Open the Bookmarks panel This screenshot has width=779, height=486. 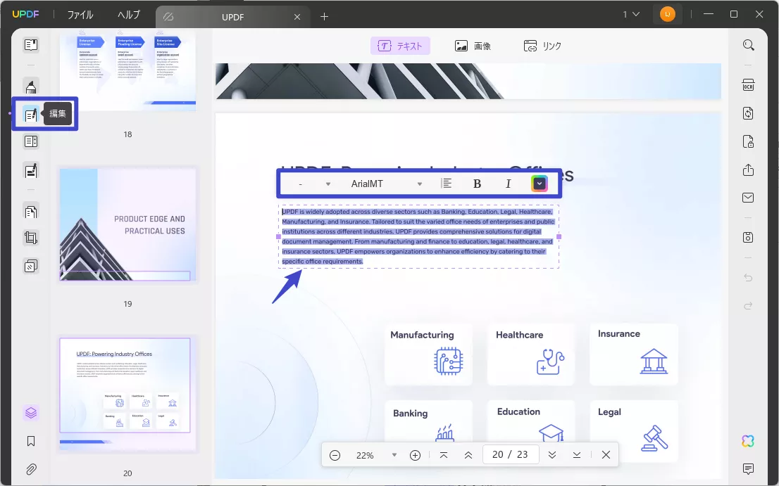tap(31, 442)
